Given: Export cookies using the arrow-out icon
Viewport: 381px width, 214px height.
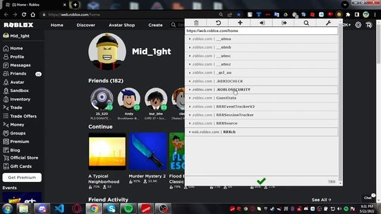Looking at the screenshot, I should click(284, 23).
